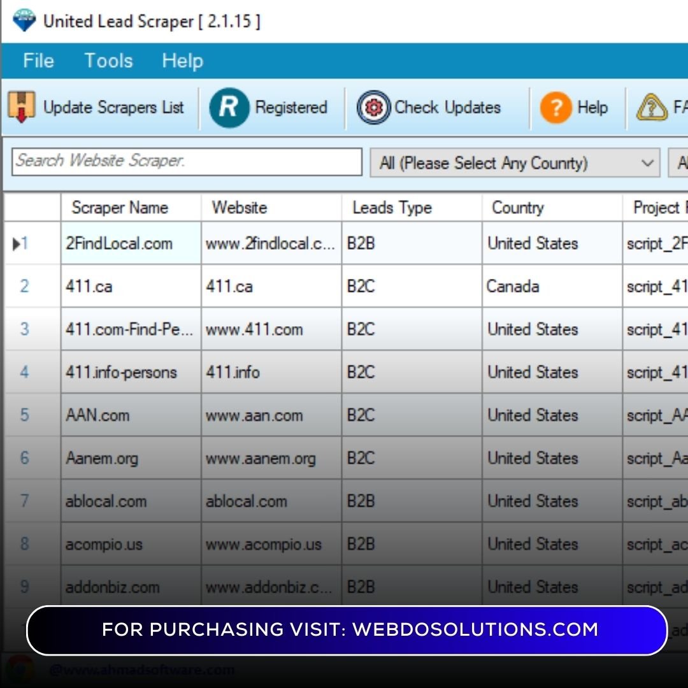Select the 411.info-persons scraper name cell

131,372
